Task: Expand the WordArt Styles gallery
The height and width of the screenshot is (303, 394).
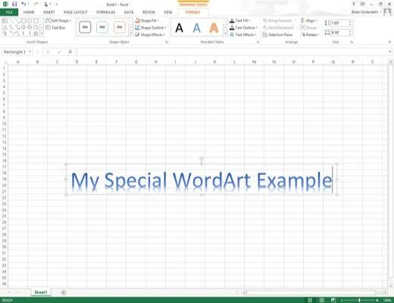Action: (225, 33)
